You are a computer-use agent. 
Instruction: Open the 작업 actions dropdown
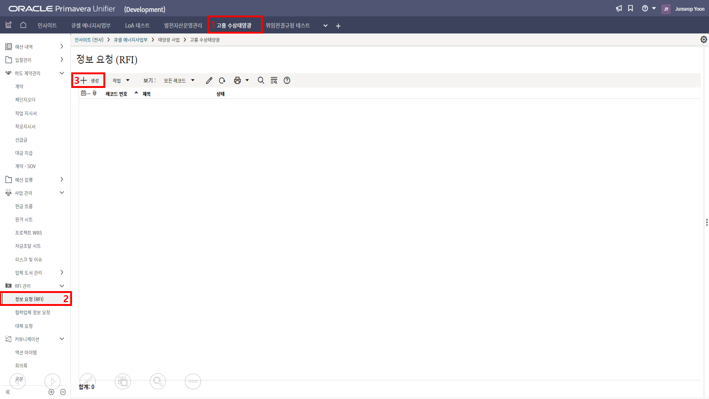121,81
